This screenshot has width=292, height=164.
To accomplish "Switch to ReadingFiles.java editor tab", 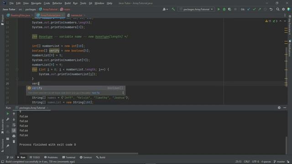I will click(x=20, y=15).
